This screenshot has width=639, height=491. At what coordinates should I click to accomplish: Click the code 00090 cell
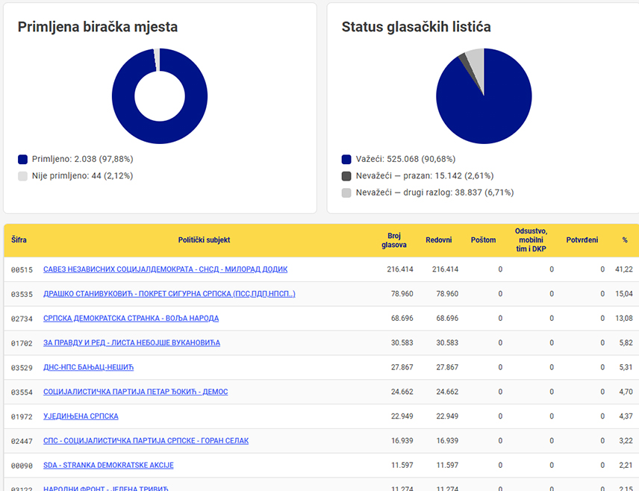[x=22, y=466]
